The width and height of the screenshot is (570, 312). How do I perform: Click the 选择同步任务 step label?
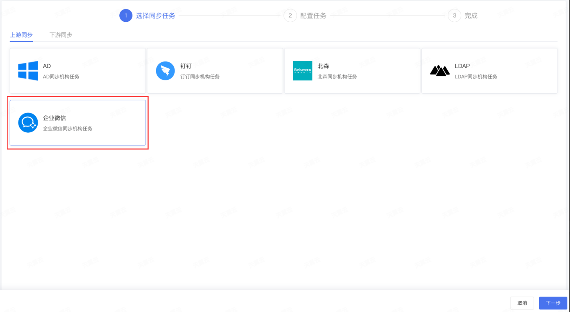pyautogui.click(x=155, y=15)
